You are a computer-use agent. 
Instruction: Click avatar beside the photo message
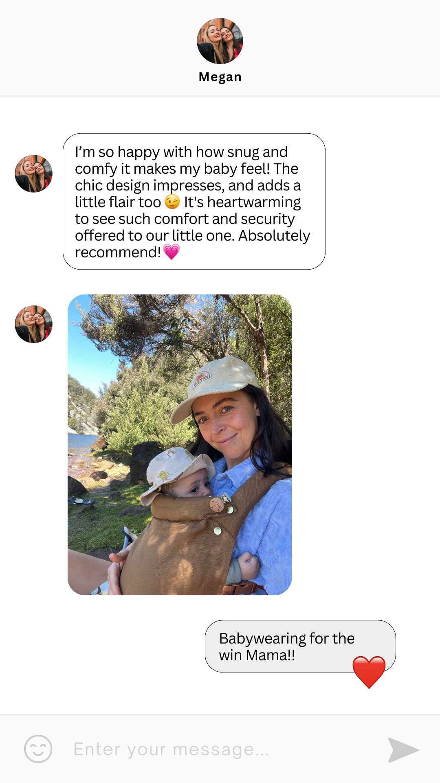pyautogui.click(x=34, y=324)
